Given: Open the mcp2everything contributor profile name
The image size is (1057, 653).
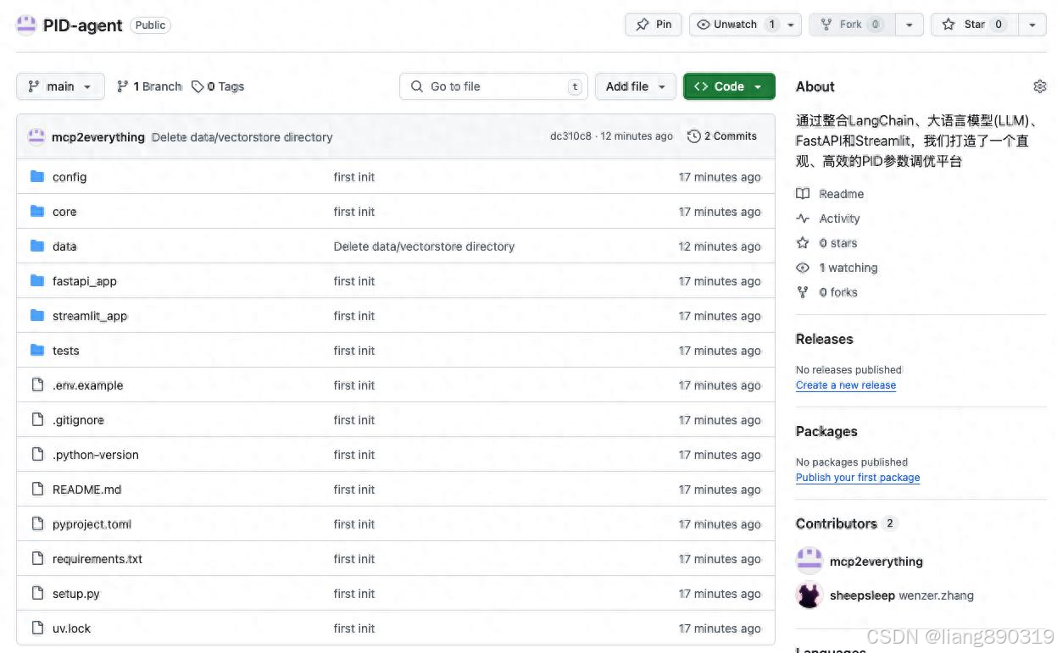Looking at the screenshot, I should [876, 562].
